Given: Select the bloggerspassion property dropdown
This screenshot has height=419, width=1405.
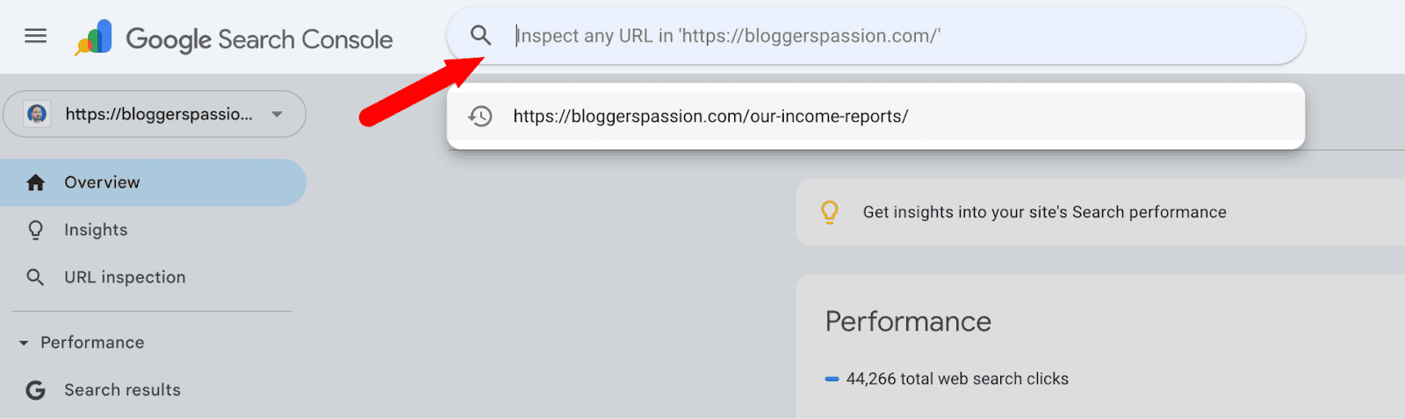Looking at the screenshot, I should (158, 114).
